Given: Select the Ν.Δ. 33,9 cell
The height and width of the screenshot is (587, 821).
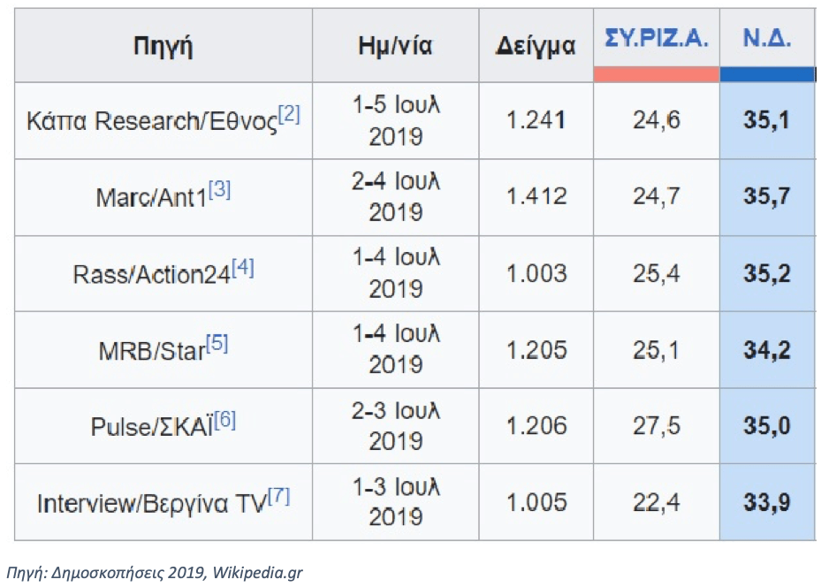Looking at the screenshot, I should pyautogui.click(x=768, y=502).
